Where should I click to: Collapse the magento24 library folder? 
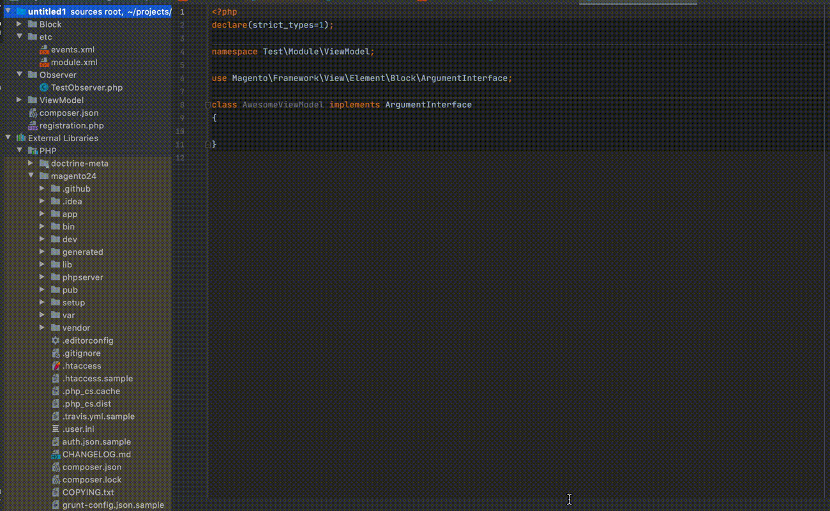31,176
